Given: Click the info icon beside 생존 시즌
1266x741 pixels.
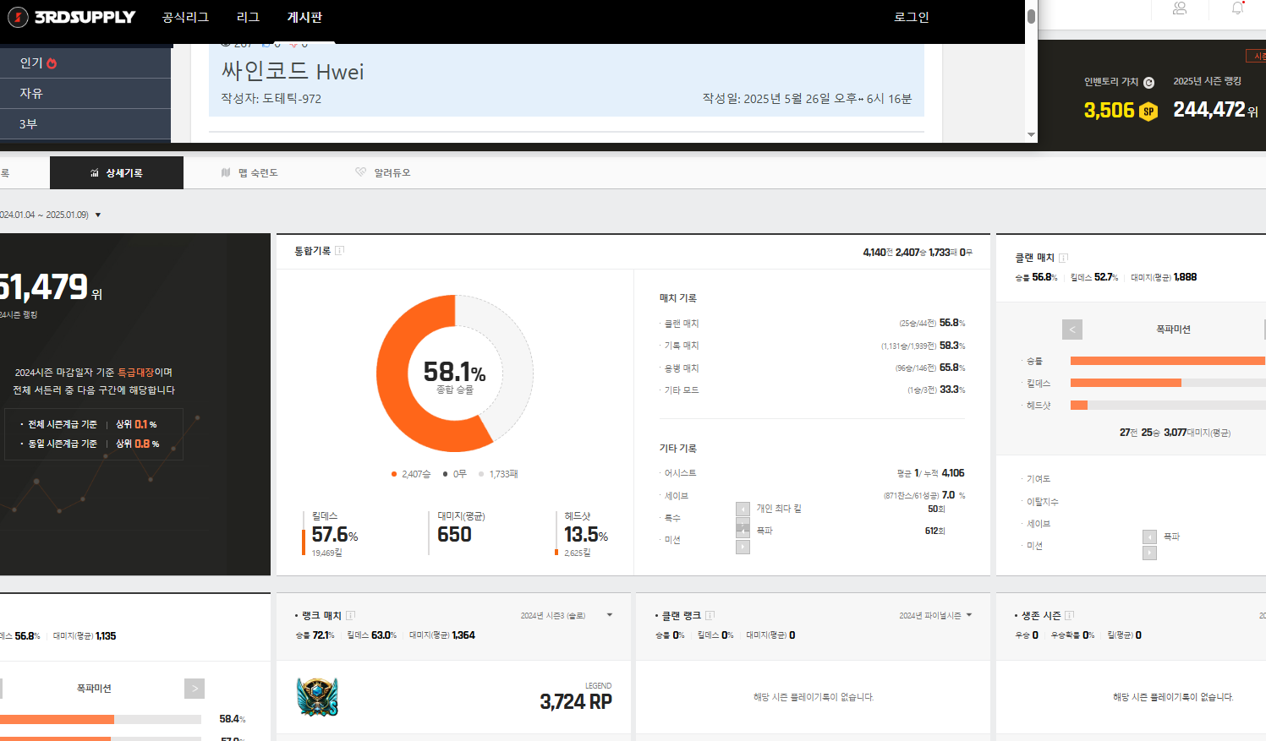Looking at the screenshot, I should click(1069, 616).
